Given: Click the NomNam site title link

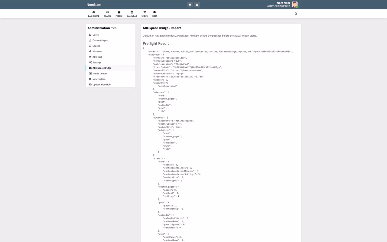Looking at the screenshot, I should point(94,5).
